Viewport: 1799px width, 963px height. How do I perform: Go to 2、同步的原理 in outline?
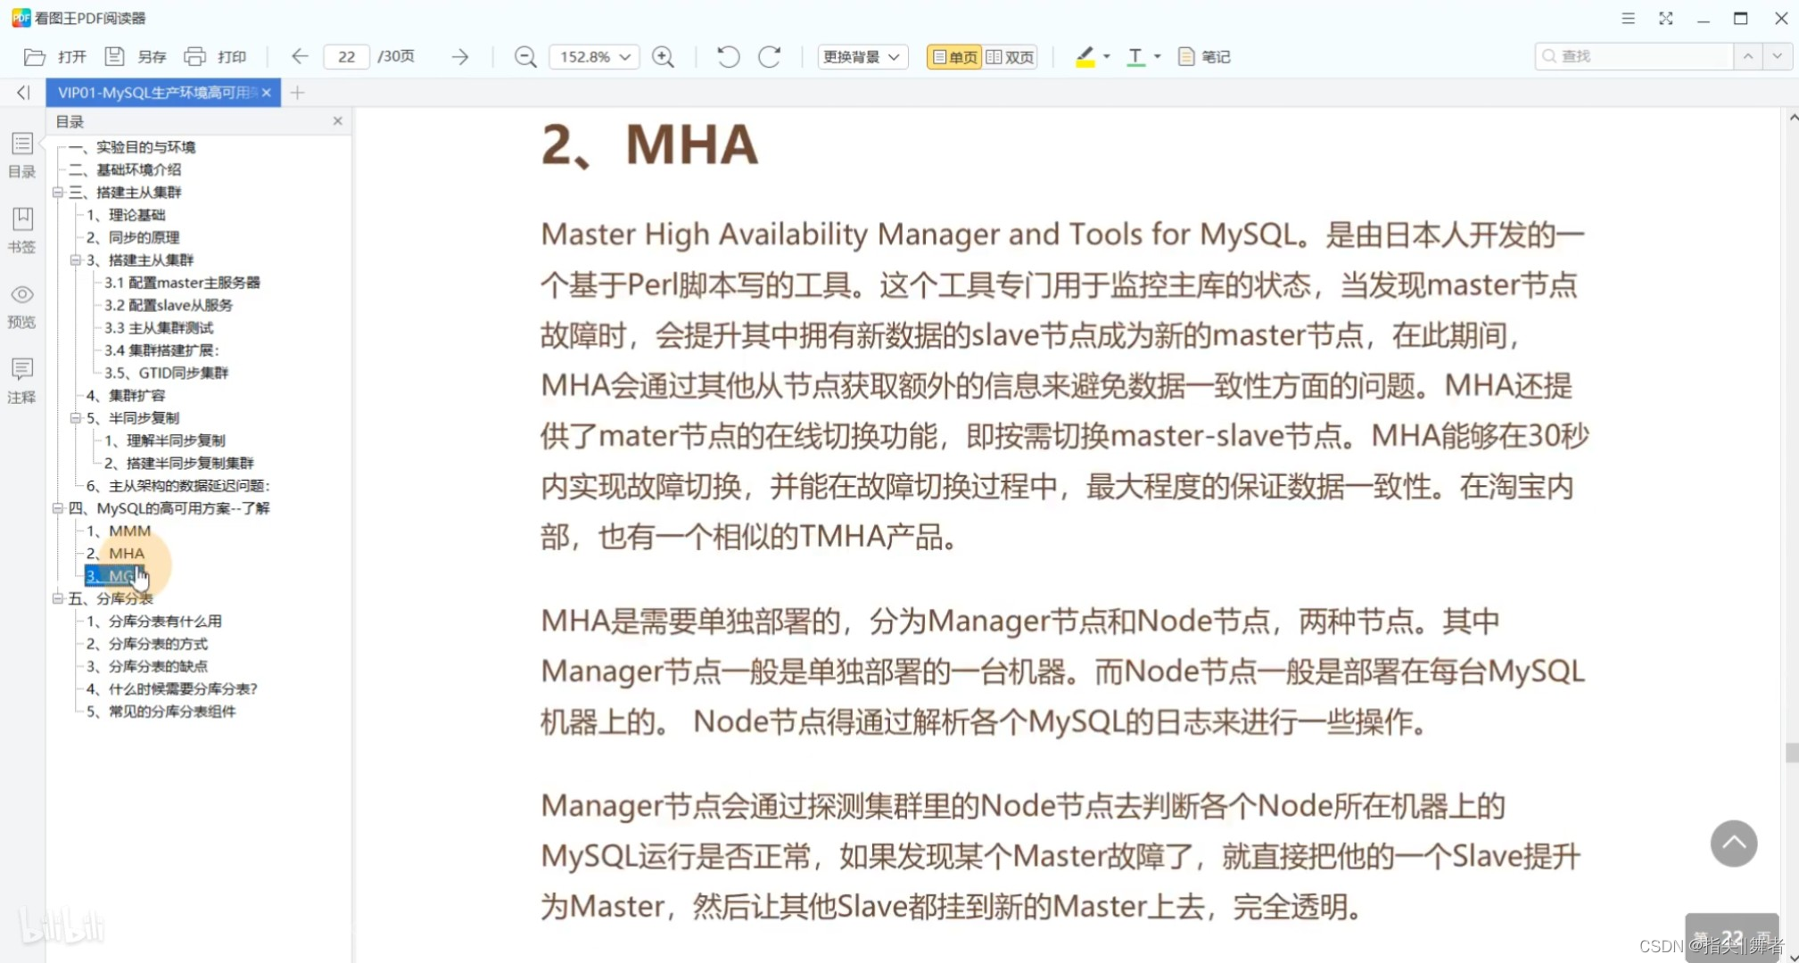click(133, 237)
